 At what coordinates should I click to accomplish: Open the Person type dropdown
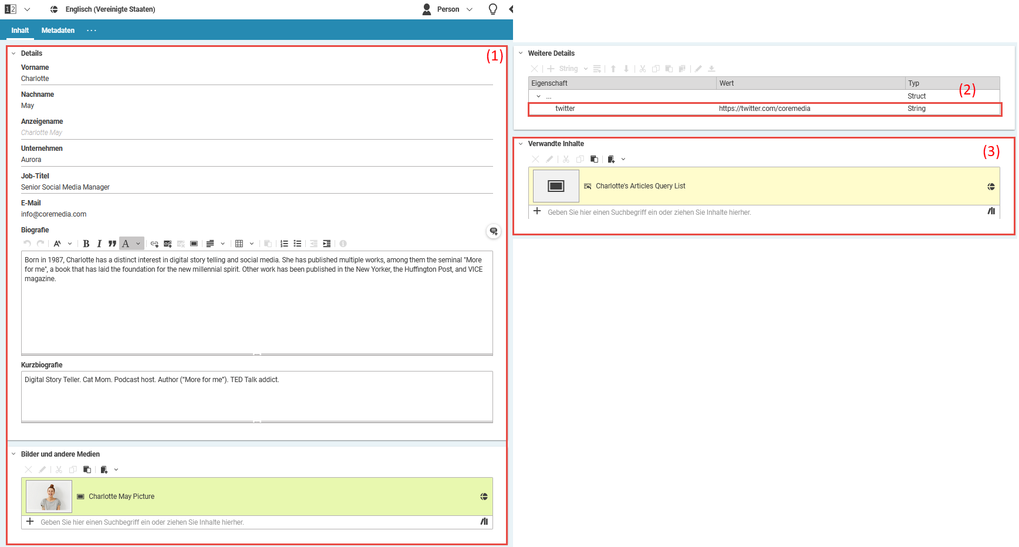[469, 9]
